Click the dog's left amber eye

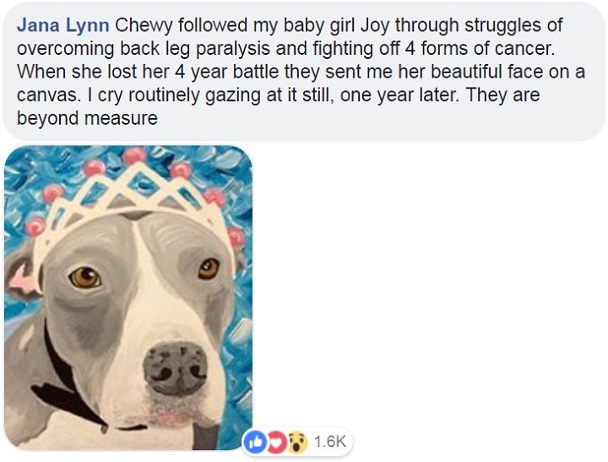pyautogui.click(x=85, y=277)
